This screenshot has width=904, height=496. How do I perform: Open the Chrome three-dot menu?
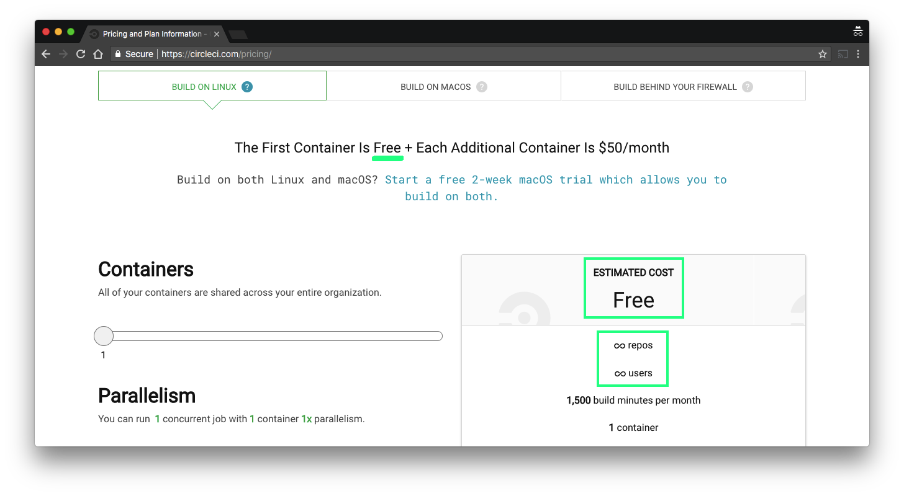pyautogui.click(x=858, y=54)
